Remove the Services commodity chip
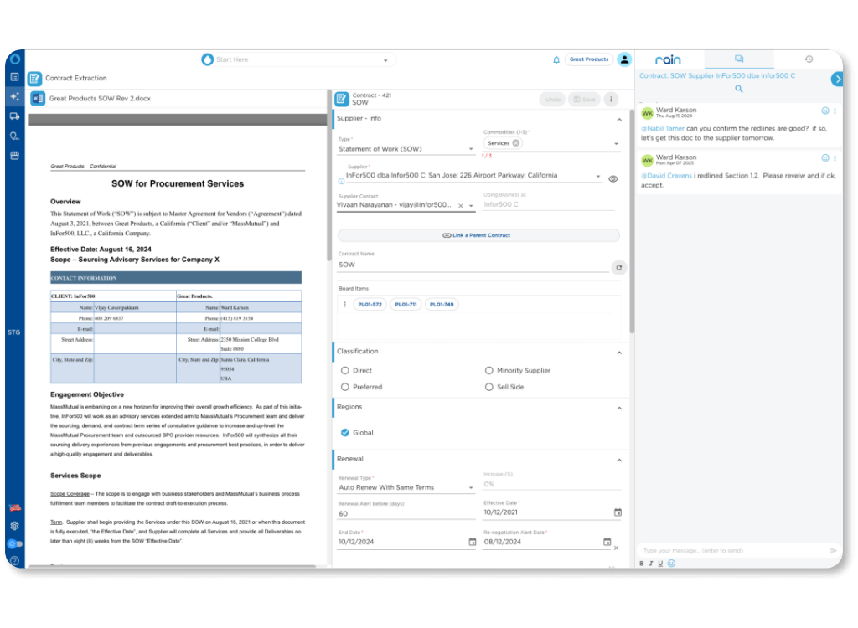This screenshot has height=628, width=858. [x=516, y=143]
